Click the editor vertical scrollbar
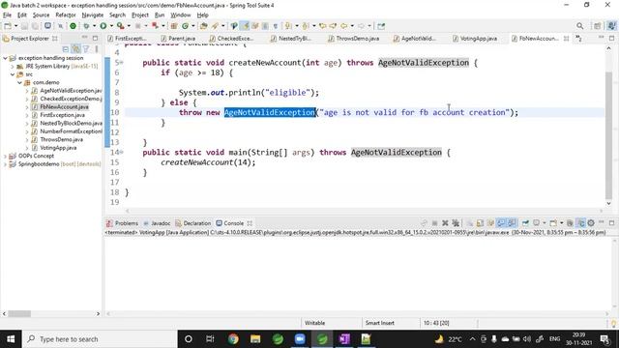Viewport: 619px width, 348px height. click(x=608, y=136)
